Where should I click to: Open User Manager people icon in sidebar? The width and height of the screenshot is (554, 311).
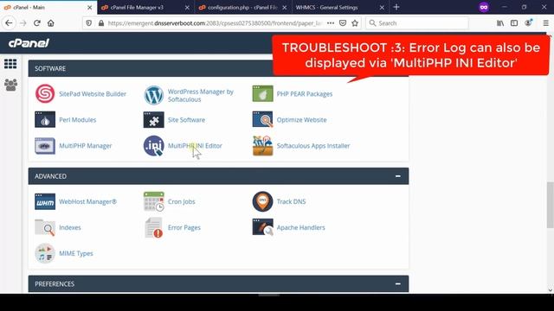pyautogui.click(x=10, y=85)
